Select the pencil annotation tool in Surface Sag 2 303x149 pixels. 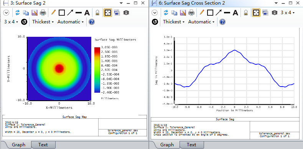pyautogui.click(x=53, y=13)
